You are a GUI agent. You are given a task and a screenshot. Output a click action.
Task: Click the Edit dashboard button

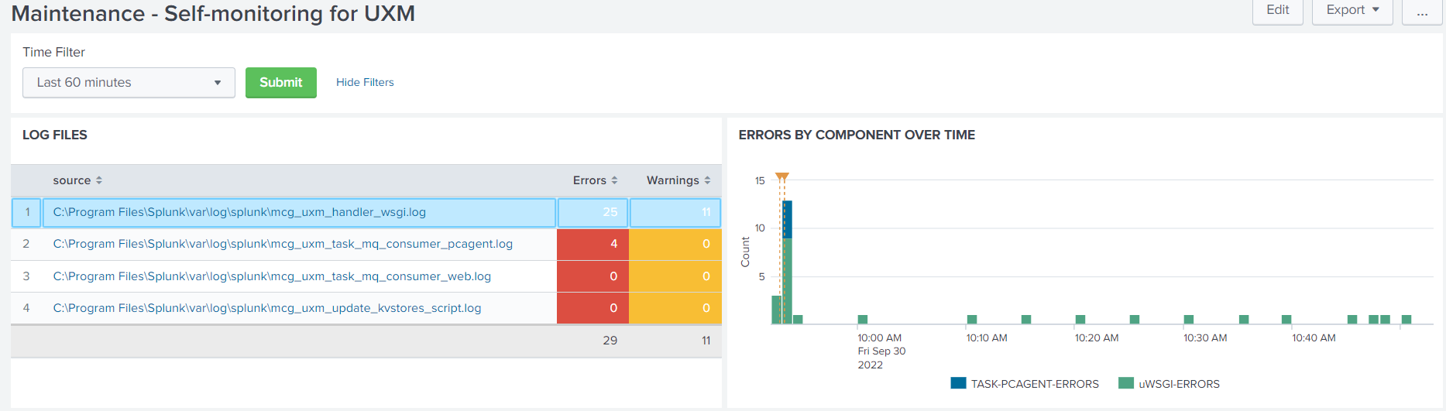pyautogui.click(x=1277, y=11)
